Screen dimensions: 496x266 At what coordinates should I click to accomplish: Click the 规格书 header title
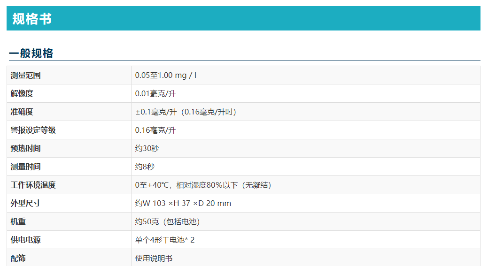click(32, 19)
